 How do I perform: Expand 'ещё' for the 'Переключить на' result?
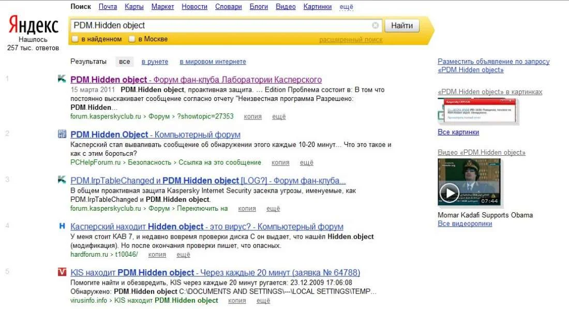[x=273, y=209]
